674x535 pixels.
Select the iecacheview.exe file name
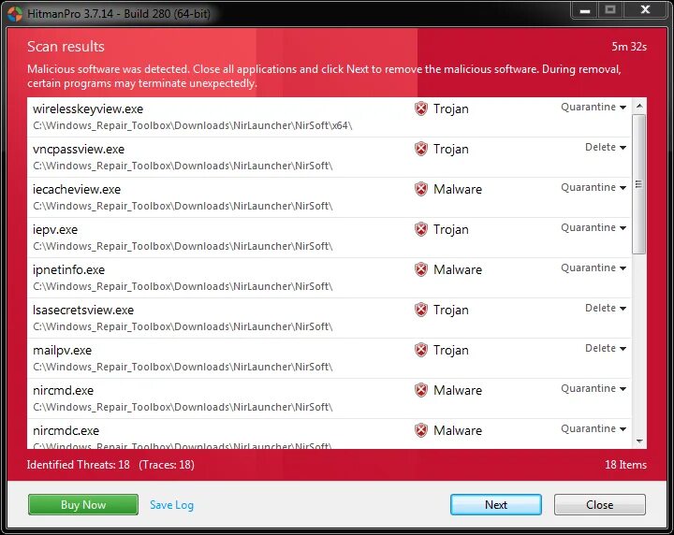pyautogui.click(x=77, y=189)
